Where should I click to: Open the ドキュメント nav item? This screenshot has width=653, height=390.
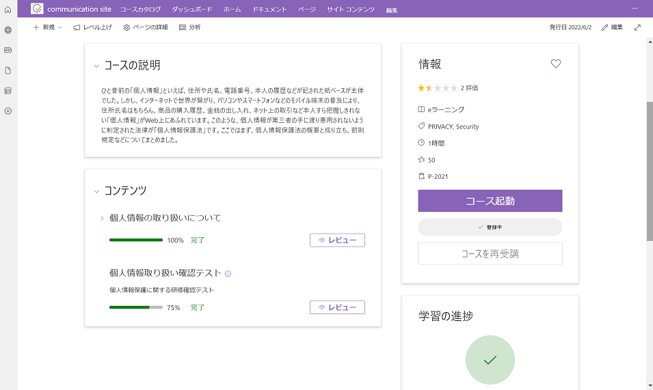(269, 9)
